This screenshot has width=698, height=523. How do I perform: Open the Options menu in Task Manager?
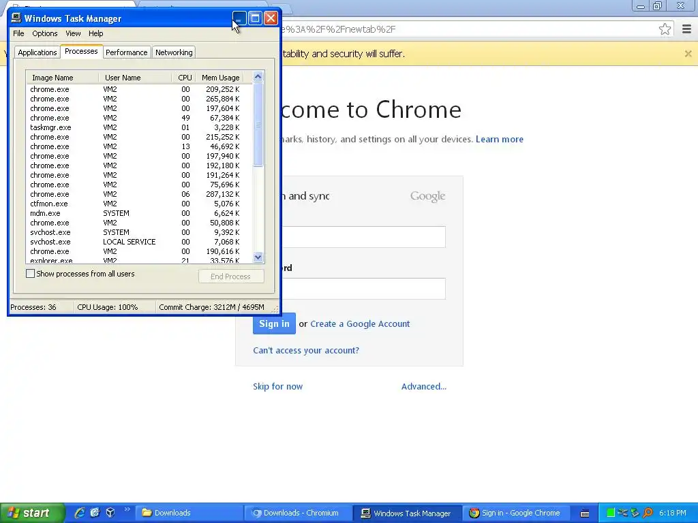pos(44,33)
